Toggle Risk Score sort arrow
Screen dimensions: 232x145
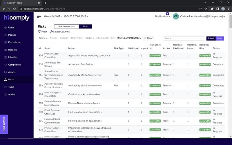tap(151, 48)
